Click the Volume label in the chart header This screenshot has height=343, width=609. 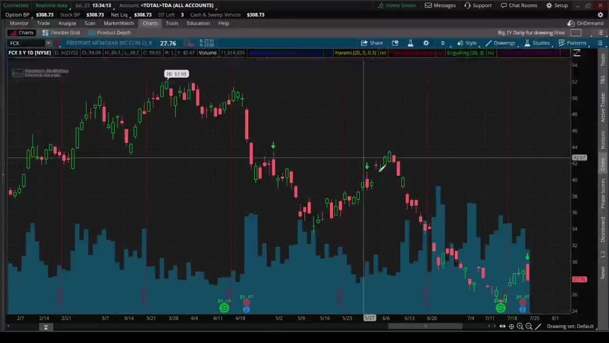(207, 52)
